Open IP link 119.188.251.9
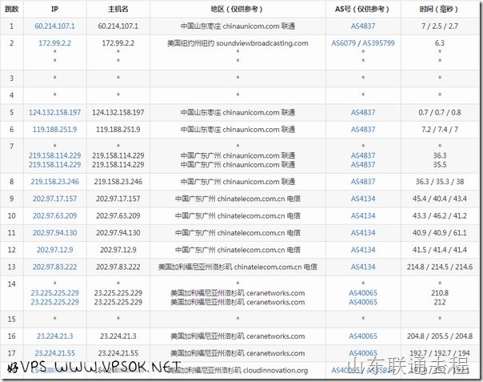Screen dimensions: 483x382 [54, 129]
